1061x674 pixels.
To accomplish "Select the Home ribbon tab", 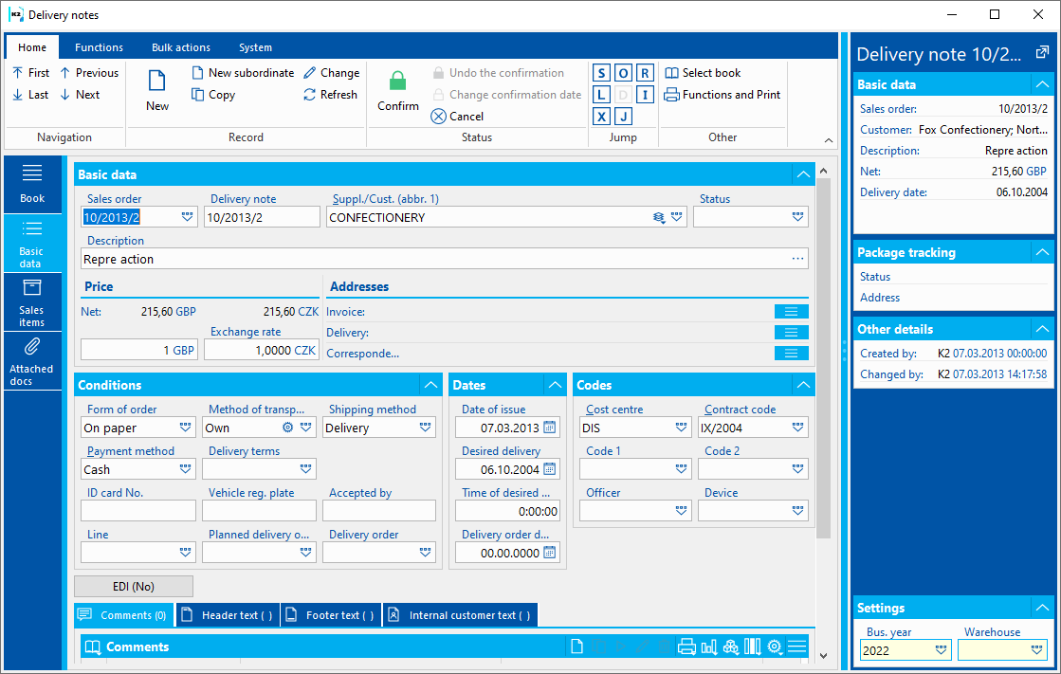I will pos(32,47).
